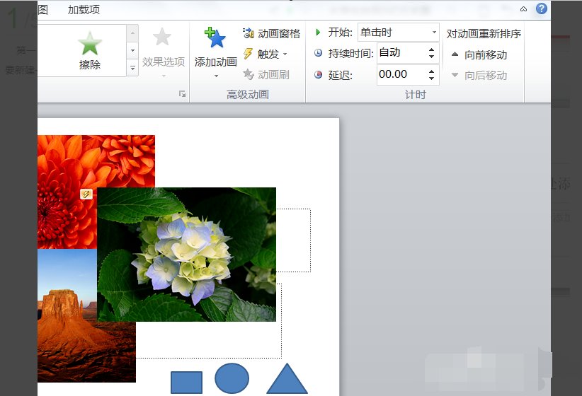582x396 pixels.
Task: Click the 高级动画 group label
Action: tap(248, 95)
